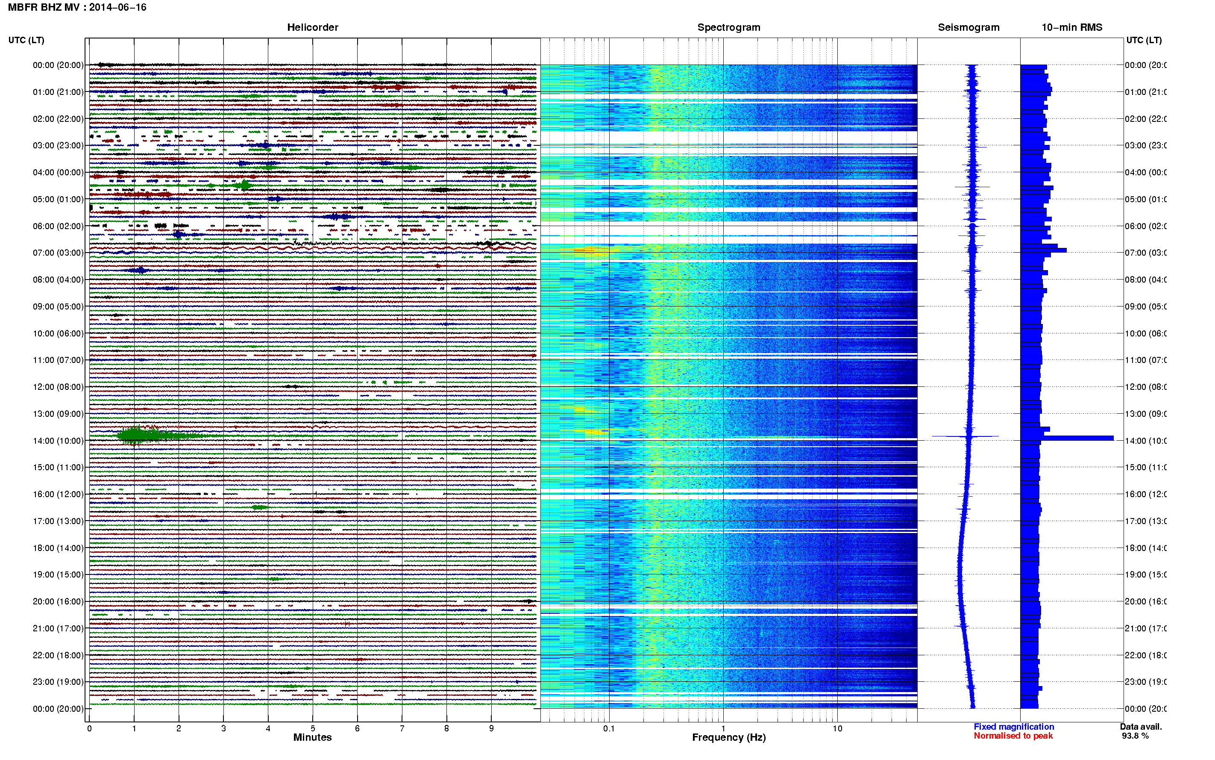Click the left 20:00 (16:00) time label
Screen dimensions: 1215x760
coord(58,602)
